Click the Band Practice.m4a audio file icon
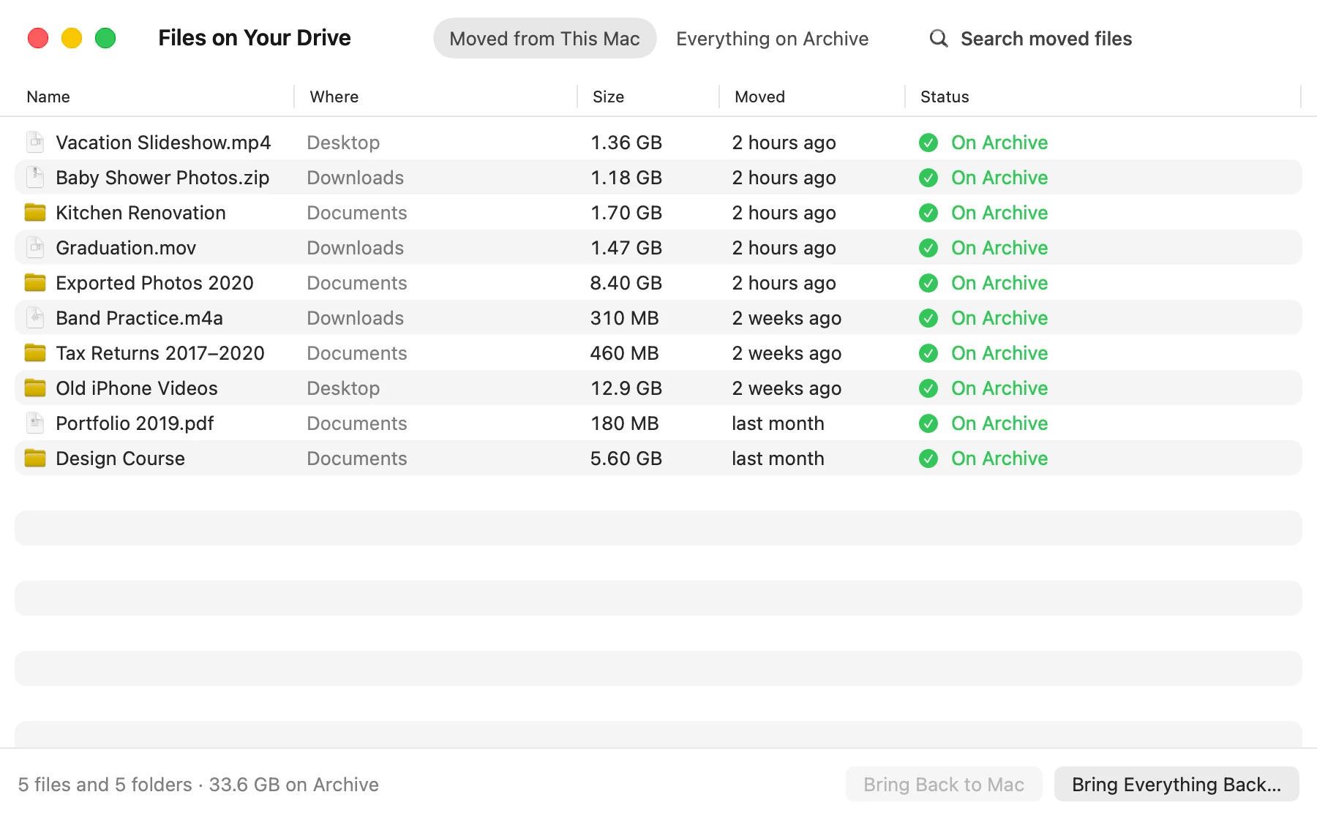1317x819 pixels. (x=35, y=317)
